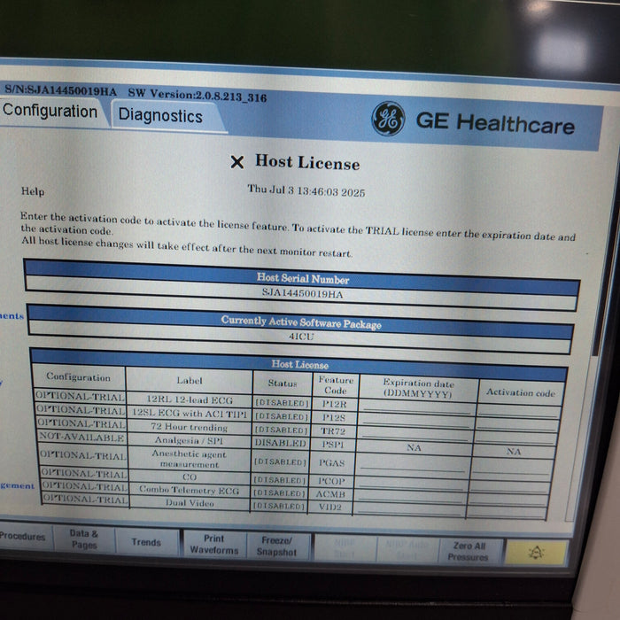Click the yellow alarm bell icon

(536, 553)
